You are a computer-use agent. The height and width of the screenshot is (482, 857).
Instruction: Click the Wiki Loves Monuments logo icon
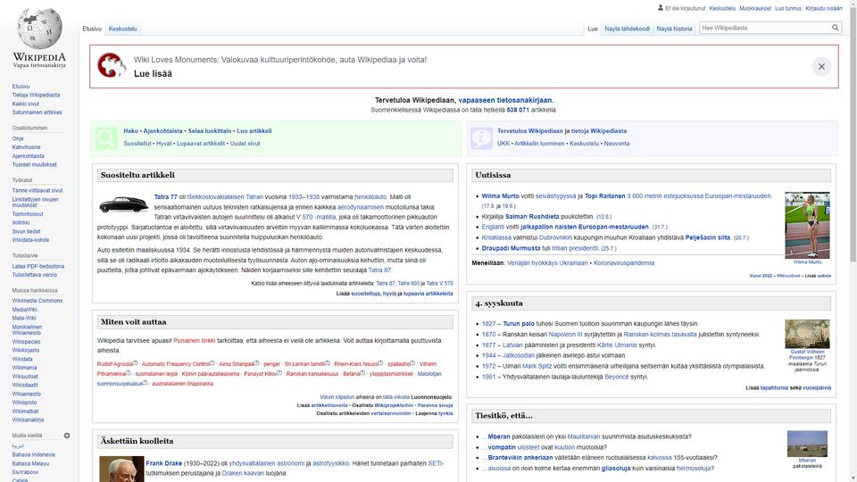[x=112, y=65]
